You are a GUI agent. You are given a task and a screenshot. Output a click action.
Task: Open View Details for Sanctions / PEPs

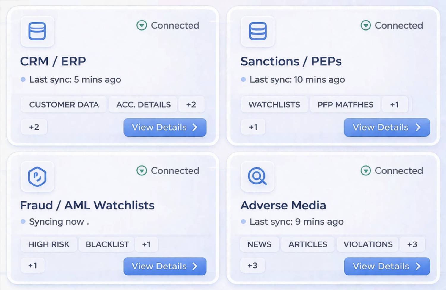386,127
